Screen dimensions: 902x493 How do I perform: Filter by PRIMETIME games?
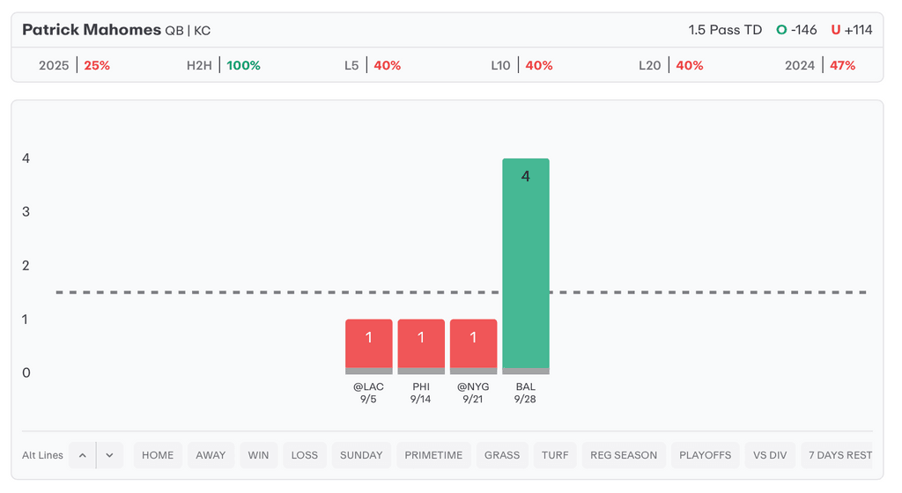pos(433,455)
